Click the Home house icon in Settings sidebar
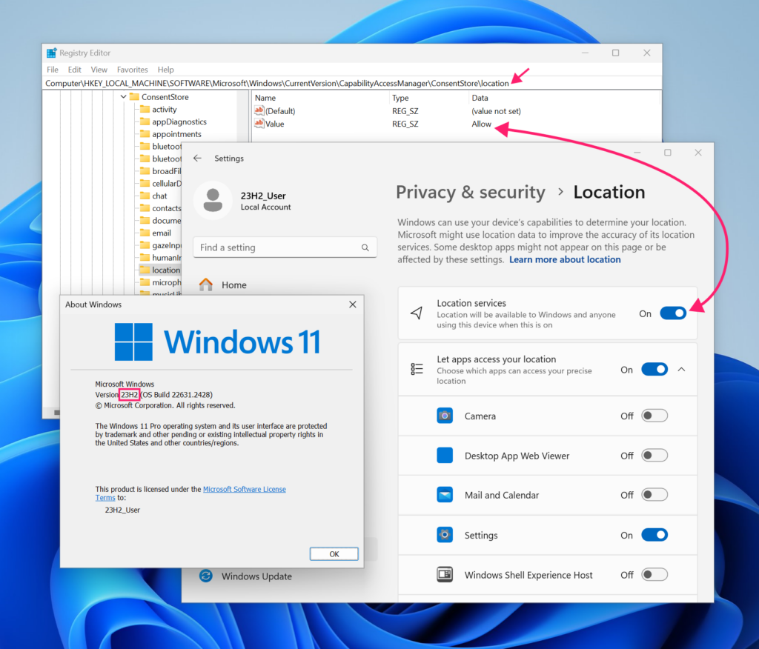 tap(206, 284)
